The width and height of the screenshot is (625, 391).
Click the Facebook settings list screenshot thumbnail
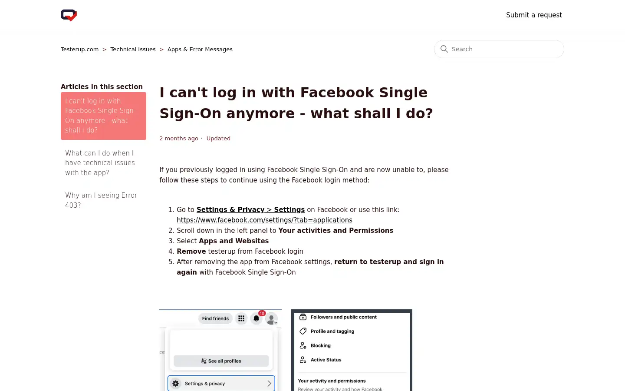352,350
